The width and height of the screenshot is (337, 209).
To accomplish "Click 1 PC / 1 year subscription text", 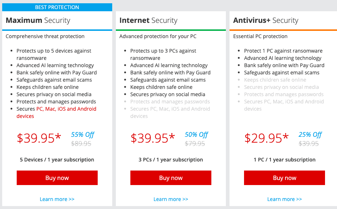I will pyautogui.click(x=285, y=160).
